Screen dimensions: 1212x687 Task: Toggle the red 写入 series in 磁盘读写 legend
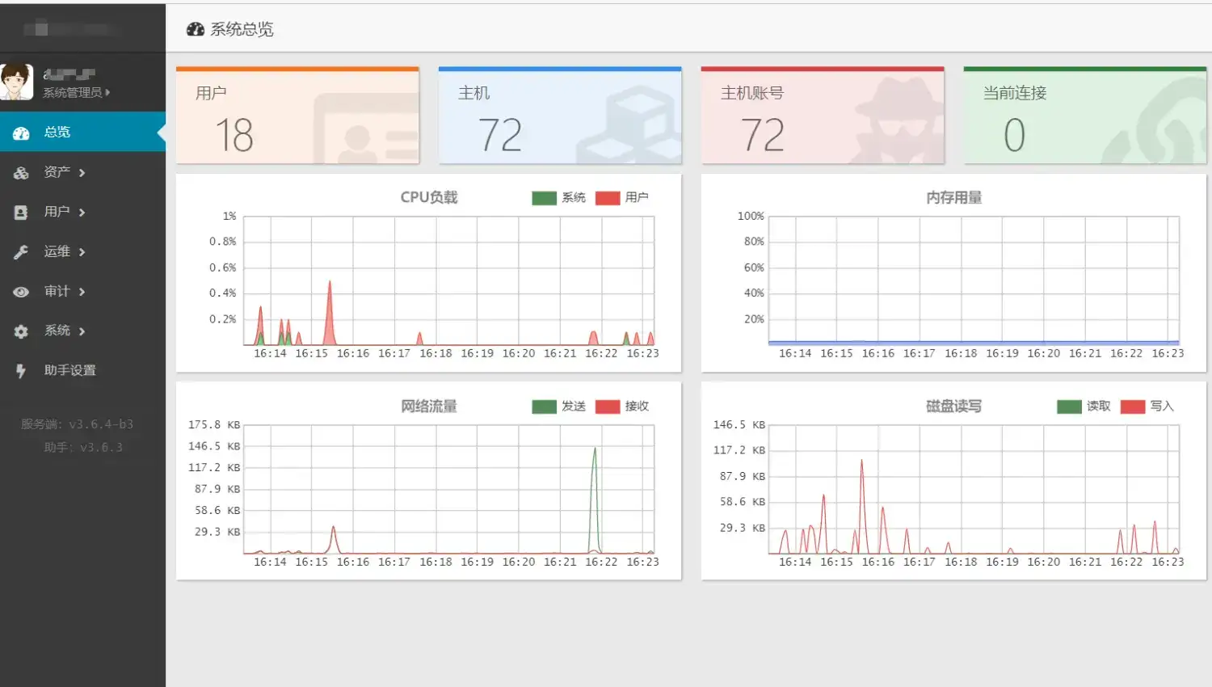(x=1147, y=406)
